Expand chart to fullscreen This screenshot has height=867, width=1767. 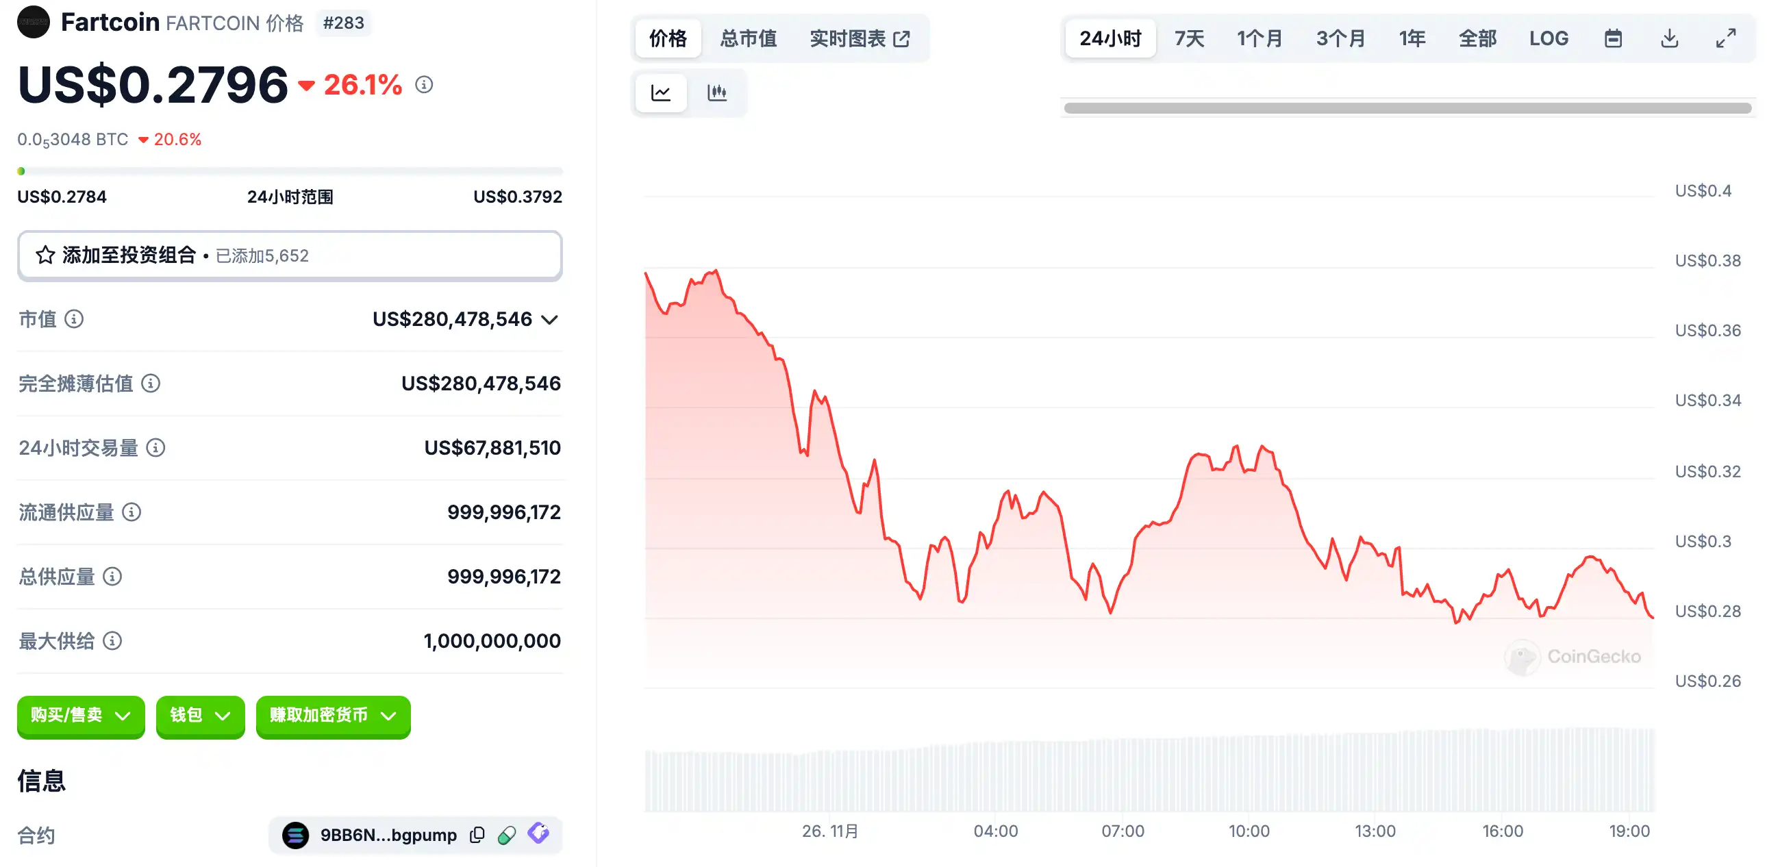tap(1725, 38)
